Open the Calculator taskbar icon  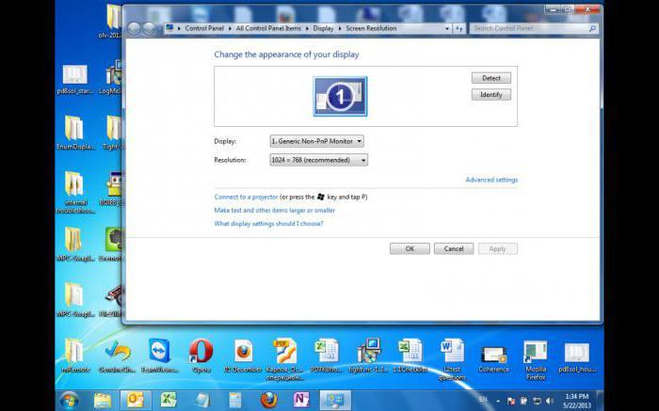235,400
